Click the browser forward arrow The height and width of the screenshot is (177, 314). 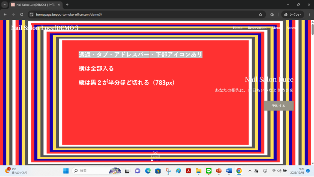13,15
